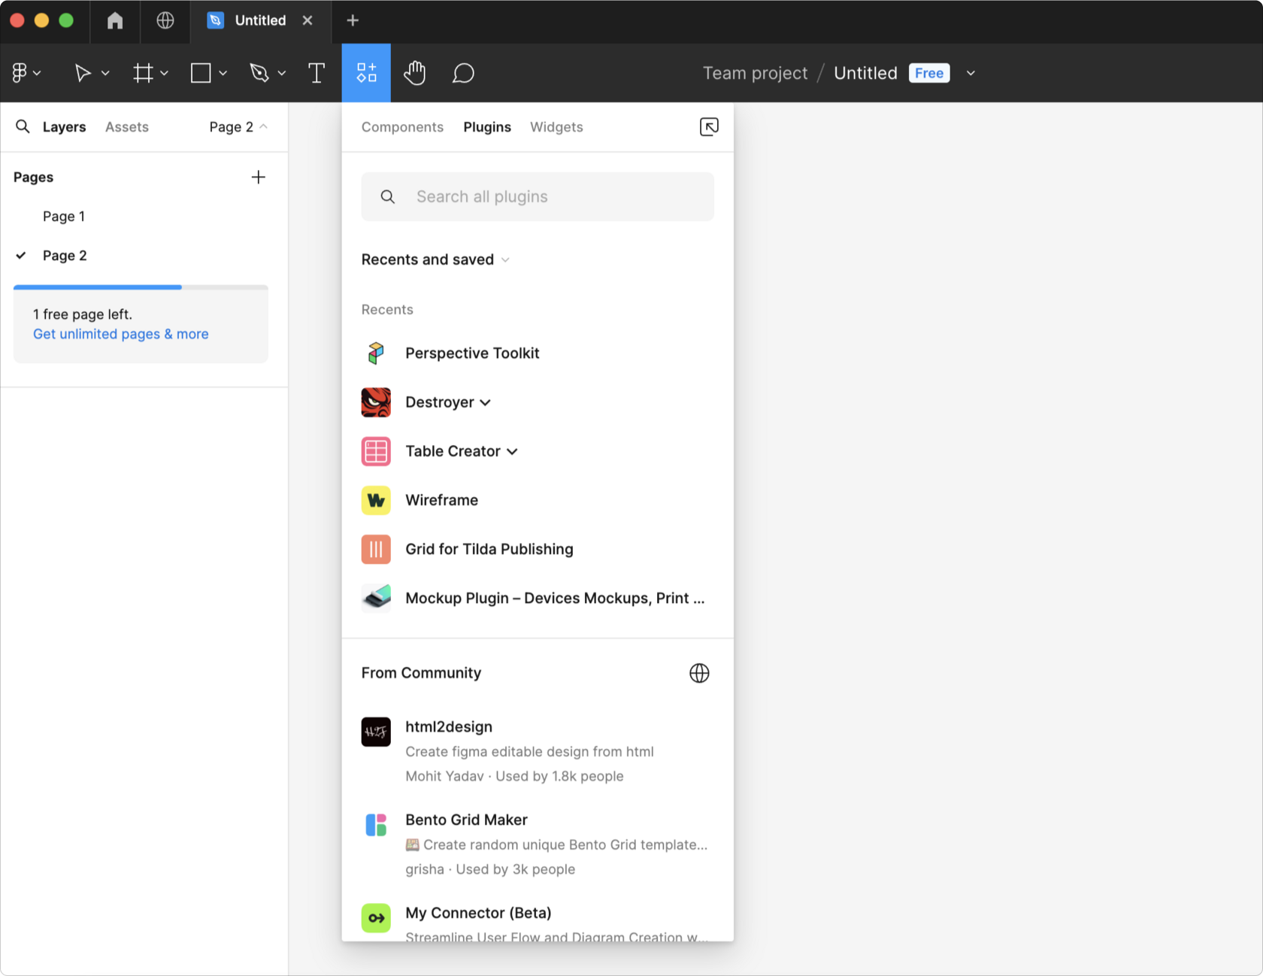1263x976 pixels.
Task: Select the Text tool
Action: (x=317, y=73)
